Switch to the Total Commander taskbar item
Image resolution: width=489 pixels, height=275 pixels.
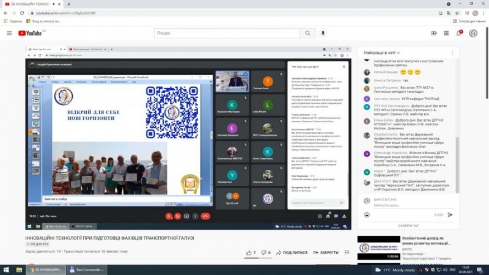click(x=89, y=269)
